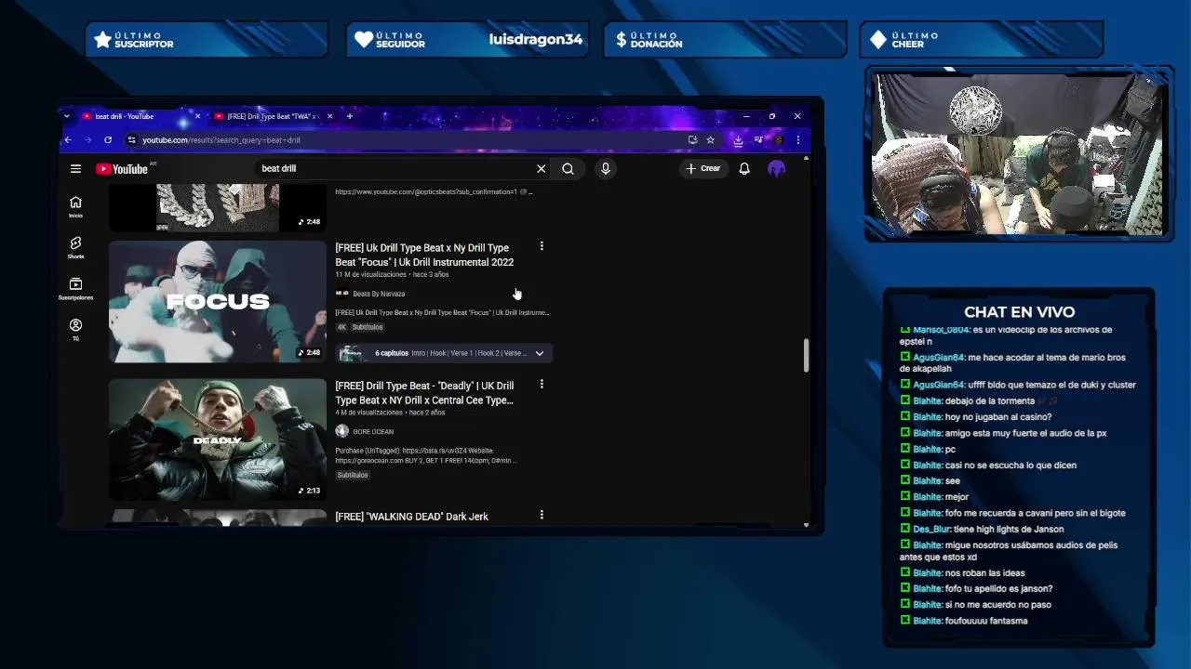The image size is (1191, 669).
Task: Click Des_Blur's chat message
Action: click(x=982, y=529)
